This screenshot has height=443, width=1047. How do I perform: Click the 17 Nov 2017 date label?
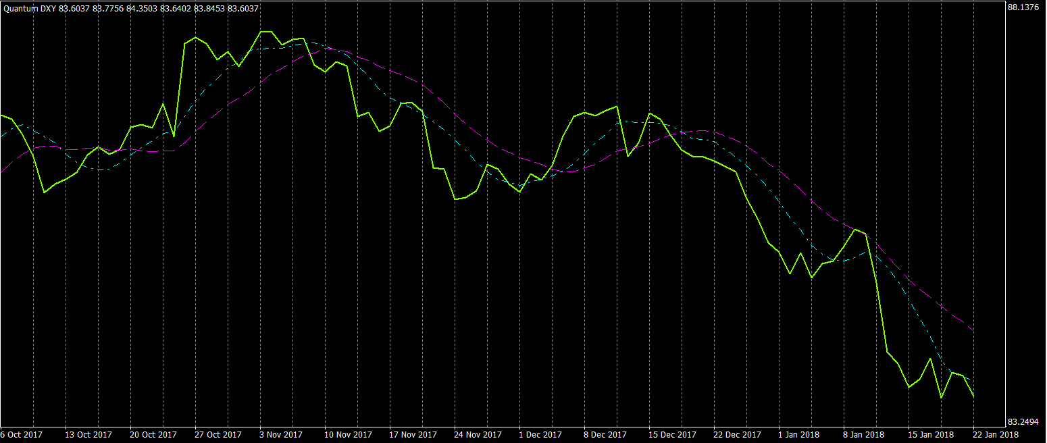[x=413, y=435]
